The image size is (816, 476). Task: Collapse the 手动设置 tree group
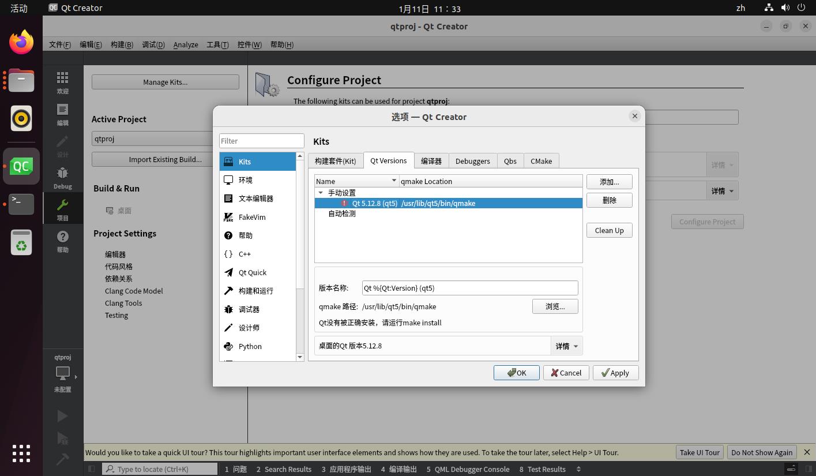click(x=321, y=193)
